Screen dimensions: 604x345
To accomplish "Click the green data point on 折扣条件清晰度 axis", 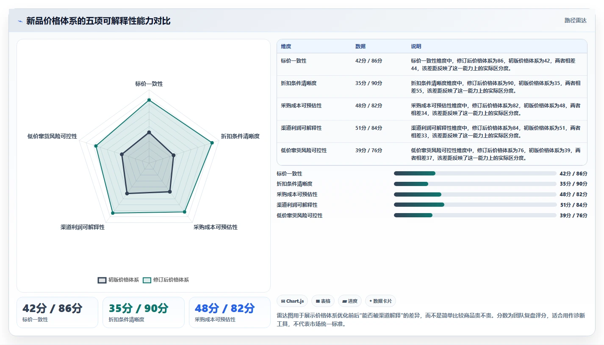I will 212,143.
